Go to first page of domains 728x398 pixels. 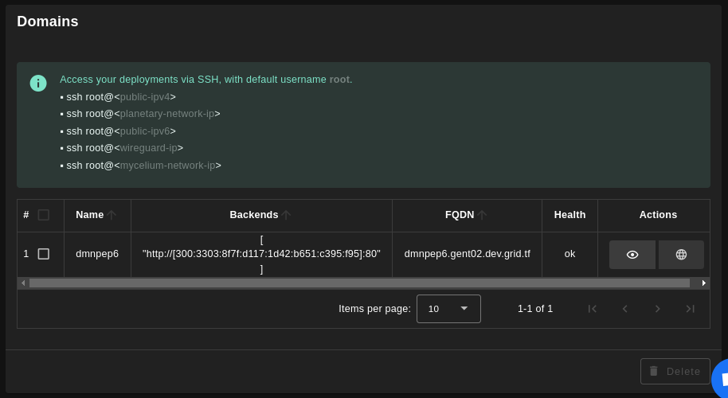tap(592, 309)
